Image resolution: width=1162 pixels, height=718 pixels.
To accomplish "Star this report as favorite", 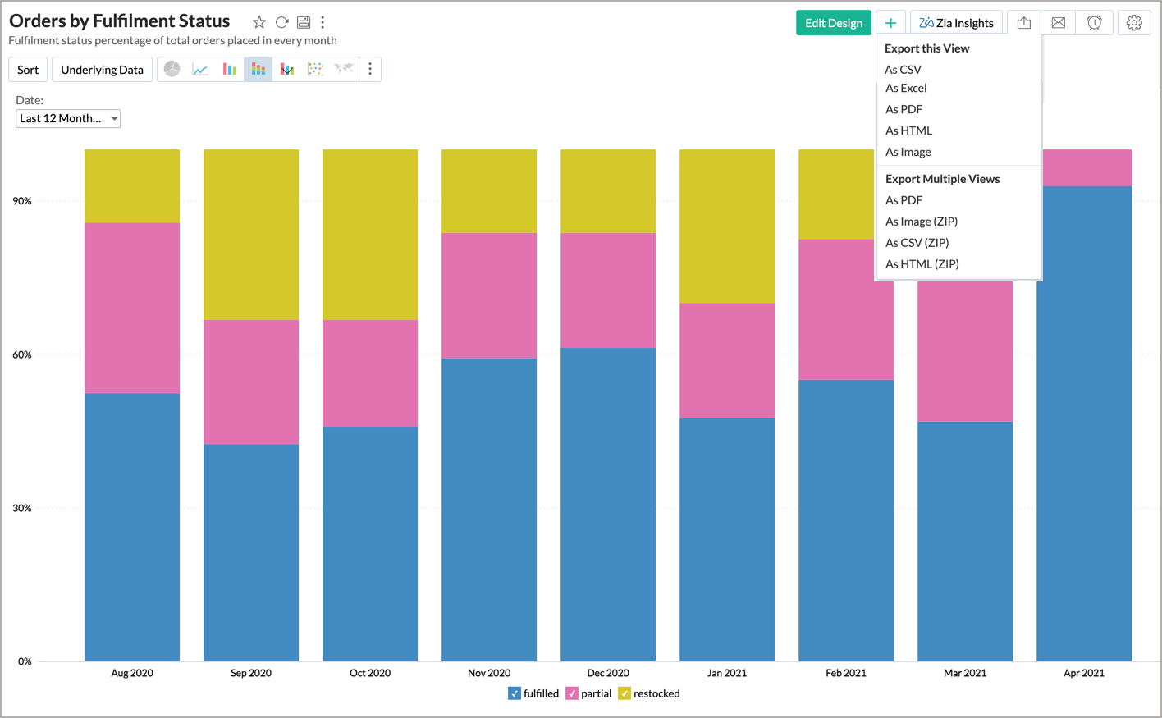I will click(259, 23).
